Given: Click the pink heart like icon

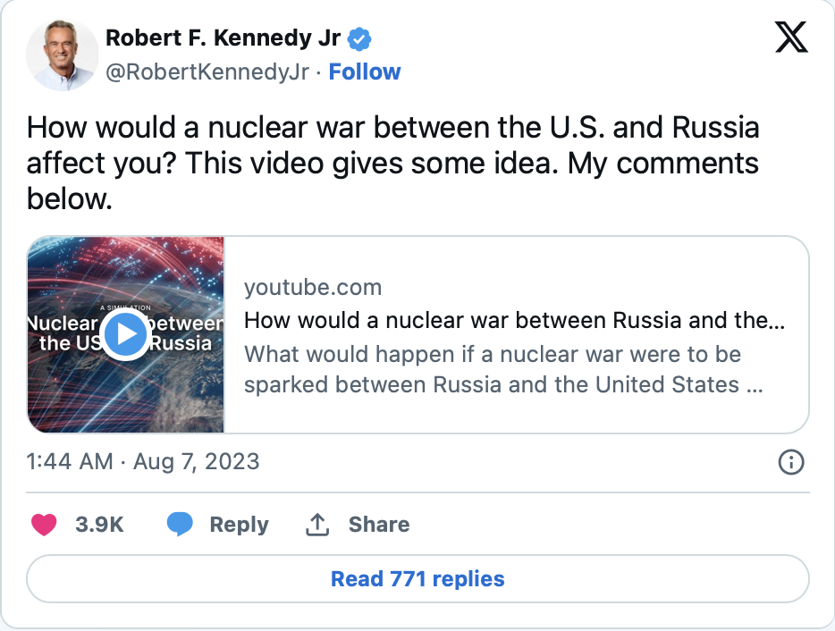Looking at the screenshot, I should coord(44,525).
